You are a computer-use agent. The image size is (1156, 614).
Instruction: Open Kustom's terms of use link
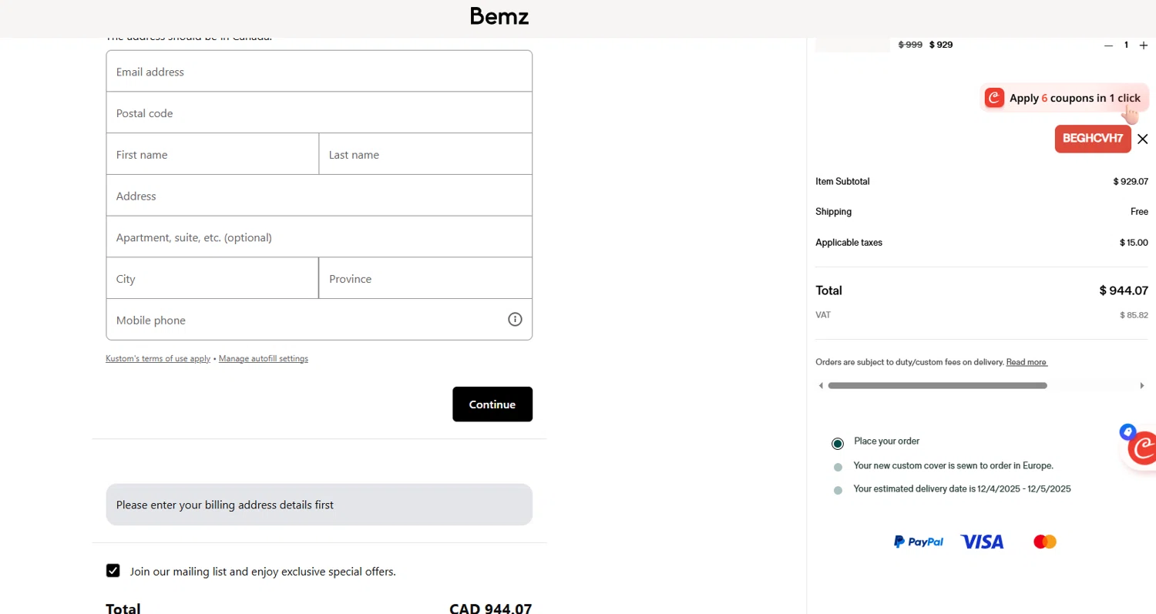[x=158, y=359]
